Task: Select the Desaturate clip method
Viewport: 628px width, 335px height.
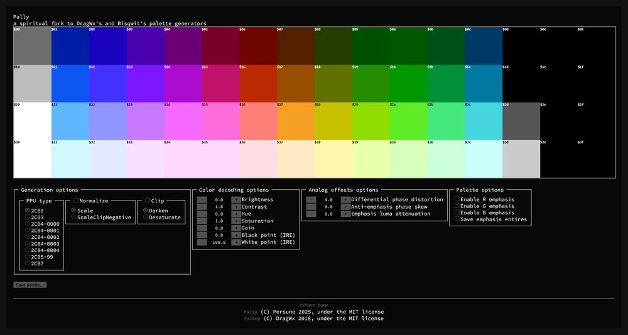Action: (146, 217)
